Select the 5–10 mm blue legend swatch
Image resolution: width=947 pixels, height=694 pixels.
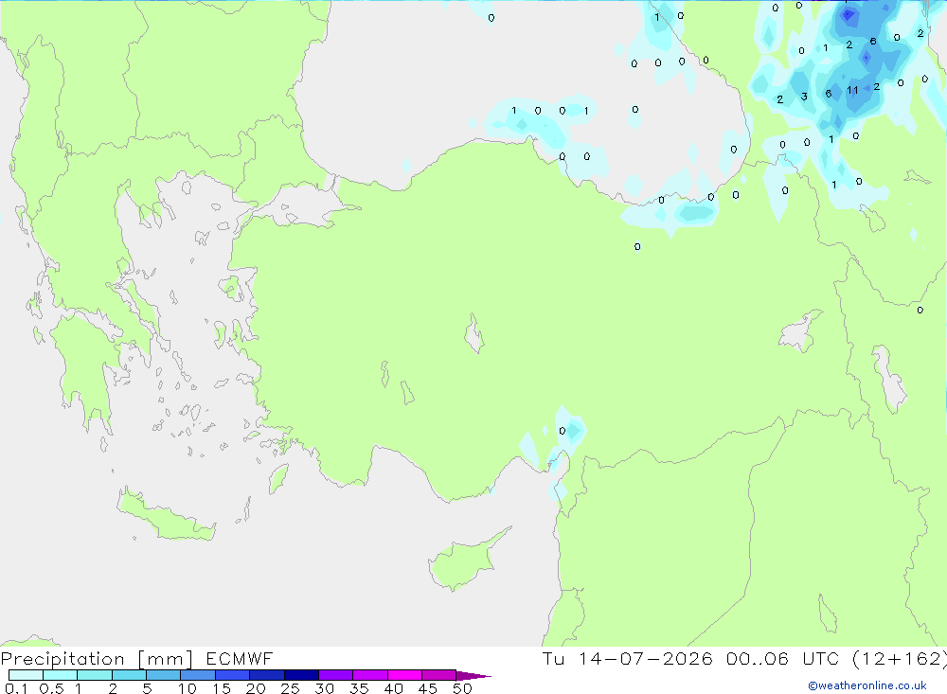[163, 675]
